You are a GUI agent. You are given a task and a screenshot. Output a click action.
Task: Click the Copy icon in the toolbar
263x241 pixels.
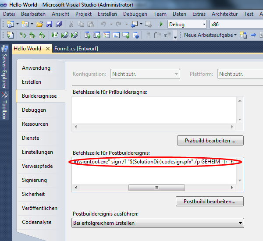pyautogui.click(x=81, y=24)
